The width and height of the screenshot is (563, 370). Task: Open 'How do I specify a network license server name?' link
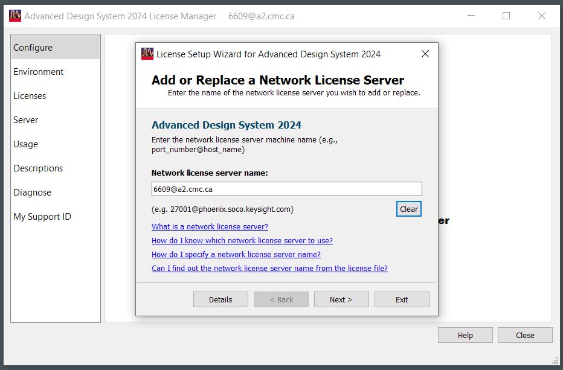point(236,255)
